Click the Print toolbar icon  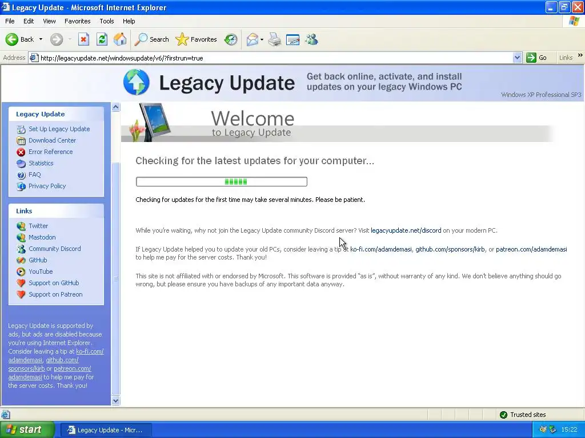click(275, 39)
